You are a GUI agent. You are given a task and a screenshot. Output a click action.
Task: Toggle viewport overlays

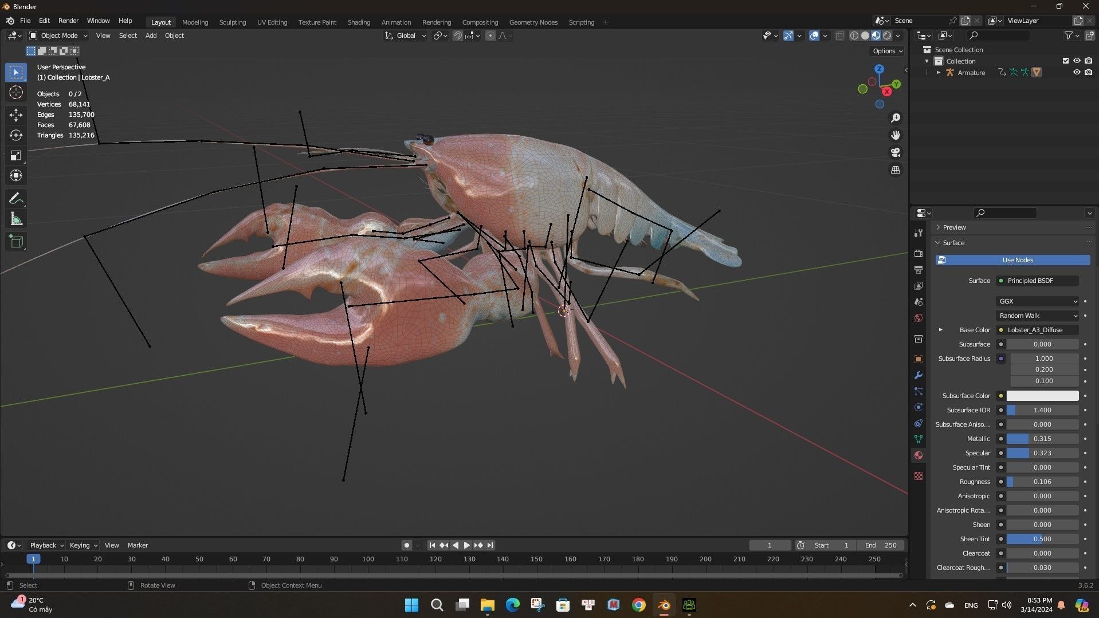tap(814, 36)
